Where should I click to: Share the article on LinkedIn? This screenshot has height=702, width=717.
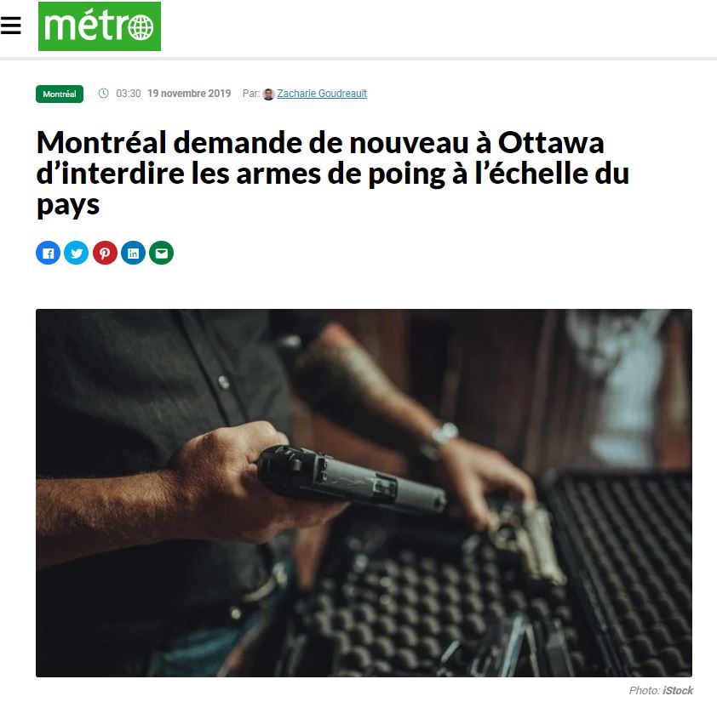click(x=133, y=253)
